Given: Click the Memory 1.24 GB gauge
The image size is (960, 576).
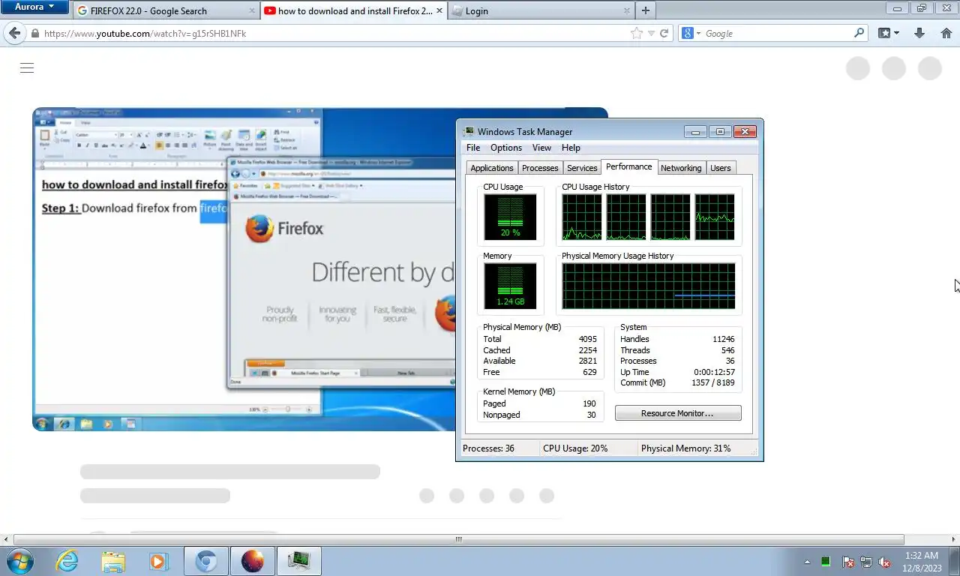Looking at the screenshot, I should (510, 286).
